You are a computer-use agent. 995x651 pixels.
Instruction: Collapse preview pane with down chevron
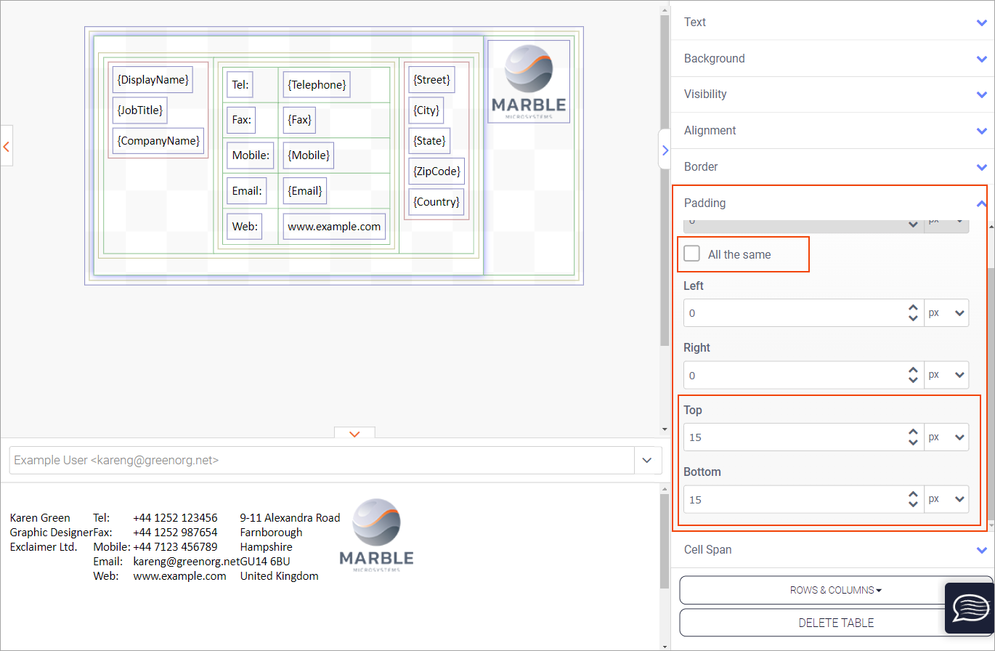354,433
